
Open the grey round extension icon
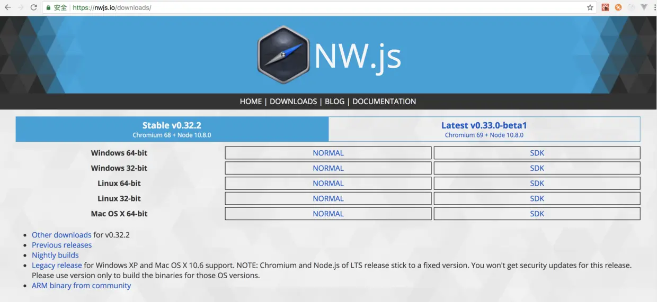(x=632, y=7)
